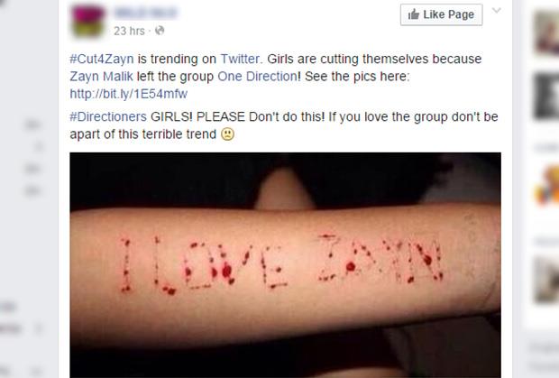Click the sad face emoji in post
Screen dimensions: 559x378
(228, 134)
